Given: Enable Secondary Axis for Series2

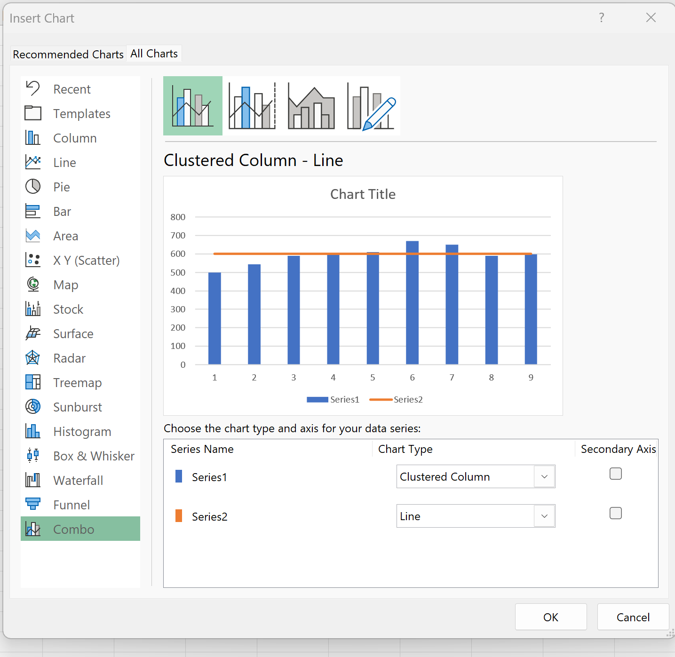Looking at the screenshot, I should pos(615,513).
